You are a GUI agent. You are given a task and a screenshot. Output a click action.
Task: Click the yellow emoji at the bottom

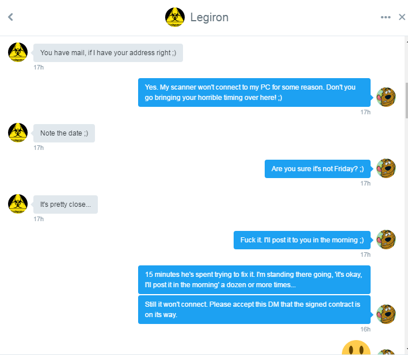click(x=356, y=348)
